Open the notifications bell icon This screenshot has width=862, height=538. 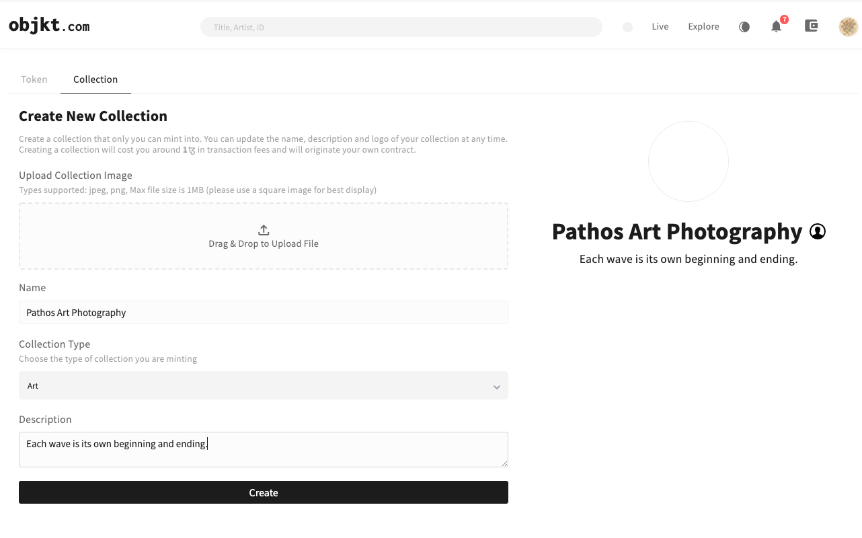pos(776,27)
